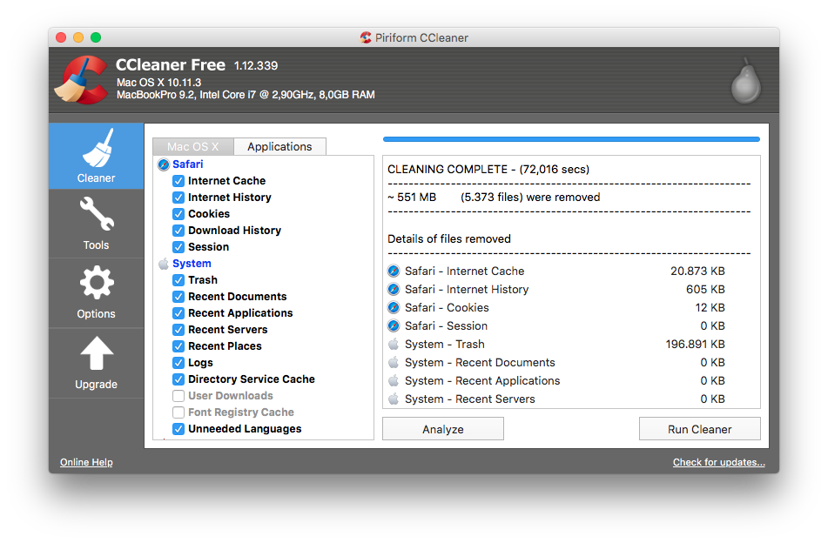Close the CCleaner window

point(61,37)
